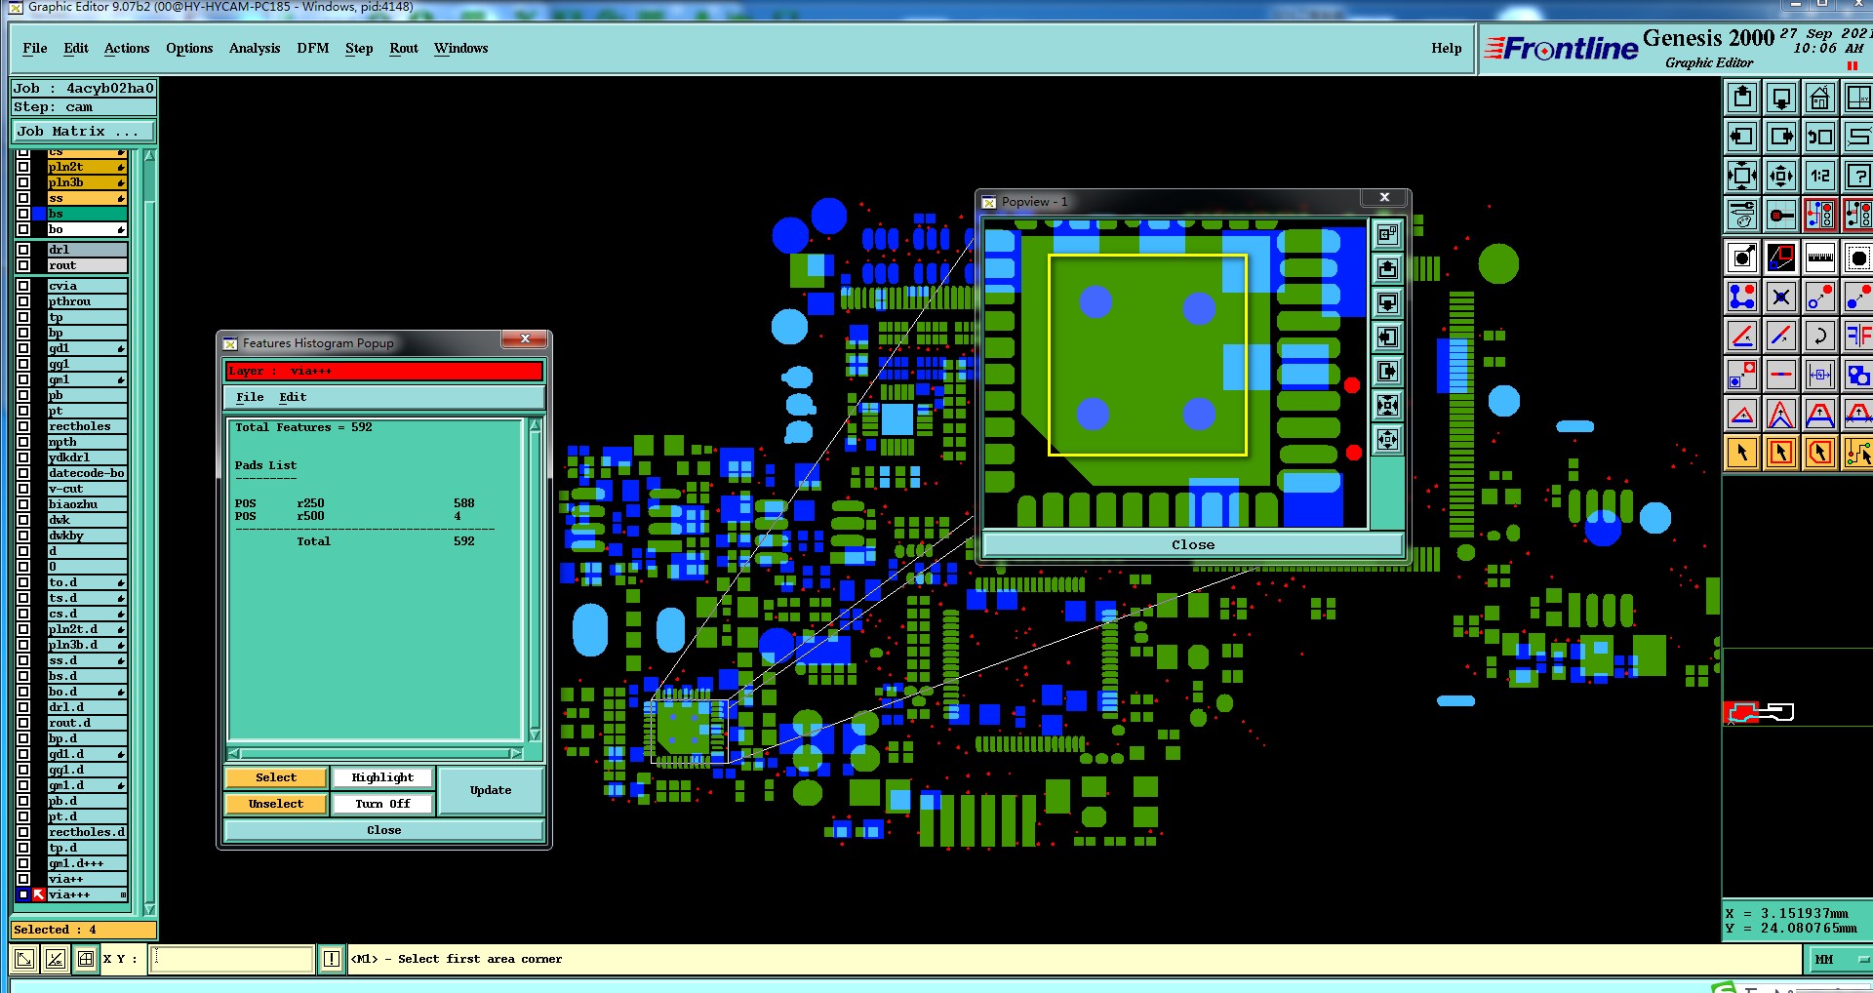Click the red Layer via+++ bar in histogram
1873x993 pixels.
(x=384, y=371)
